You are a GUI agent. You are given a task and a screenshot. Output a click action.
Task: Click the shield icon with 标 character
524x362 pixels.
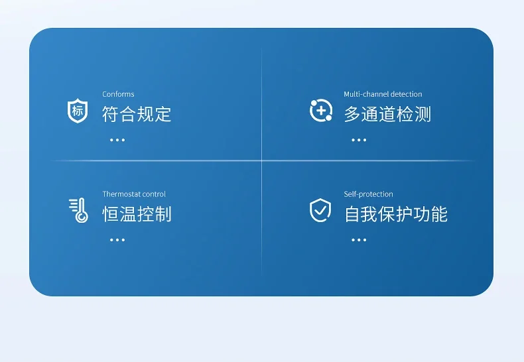tap(78, 111)
